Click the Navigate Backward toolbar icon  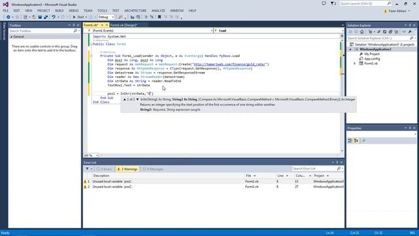[x=9, y=17]
